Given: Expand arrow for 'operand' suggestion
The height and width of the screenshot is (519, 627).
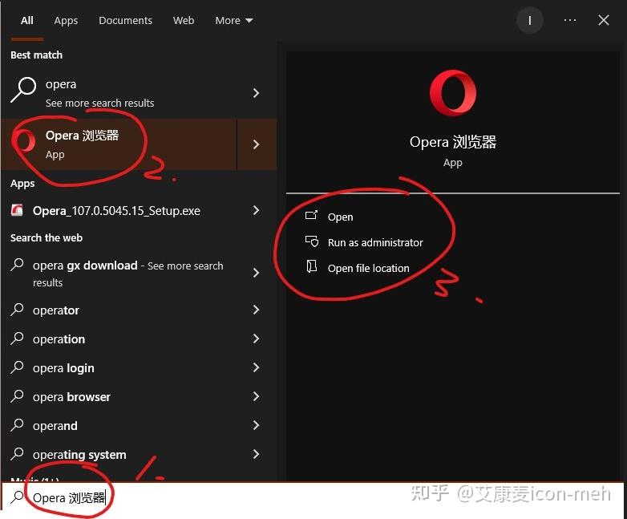Looking at the screenshot, I should click(256, 425).
